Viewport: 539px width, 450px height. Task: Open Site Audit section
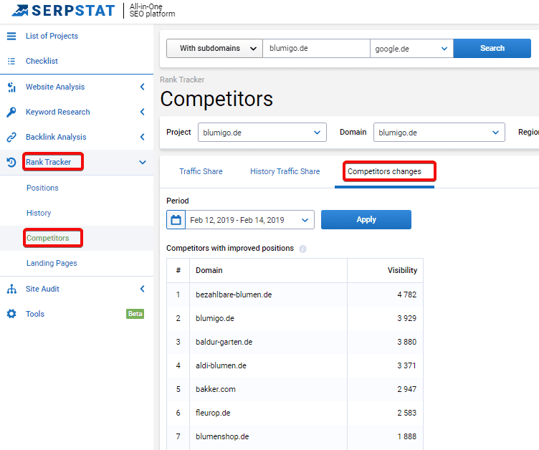point(42,289)
